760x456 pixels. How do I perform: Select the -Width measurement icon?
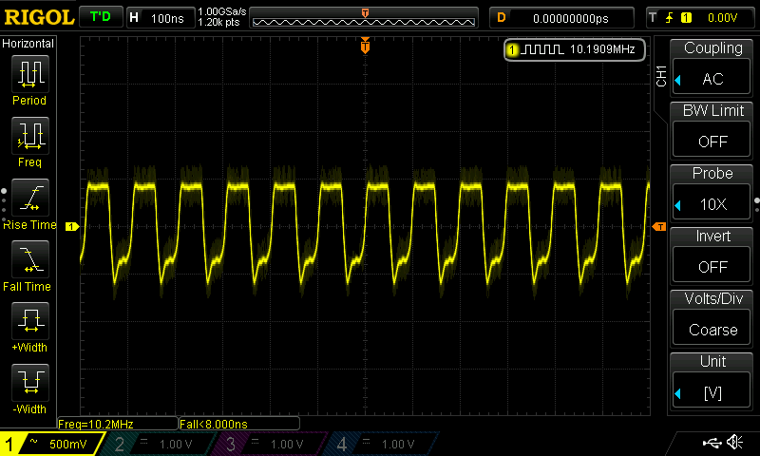29,382
